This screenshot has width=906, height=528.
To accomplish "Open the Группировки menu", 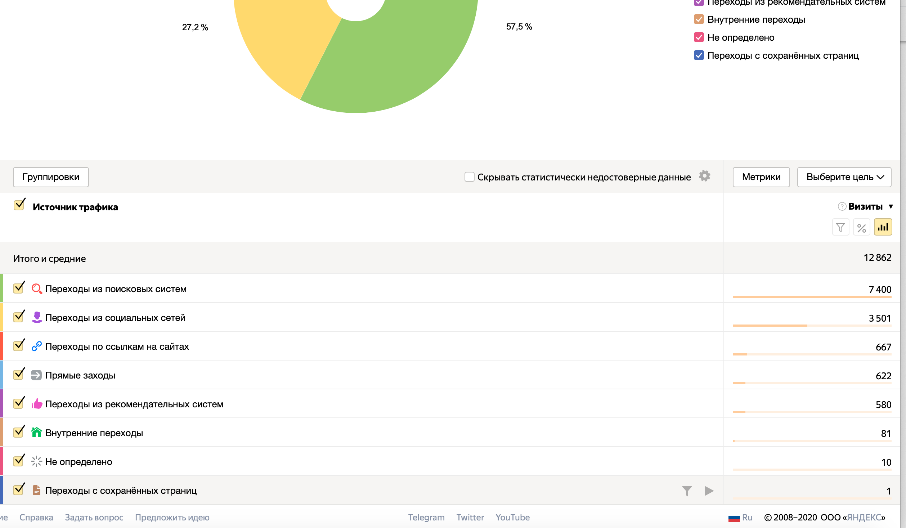I will pyautogui.click(x=51, y=177).
